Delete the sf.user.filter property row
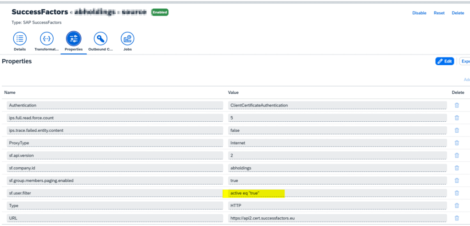470x226 pixels. click(x=457, y=193)
